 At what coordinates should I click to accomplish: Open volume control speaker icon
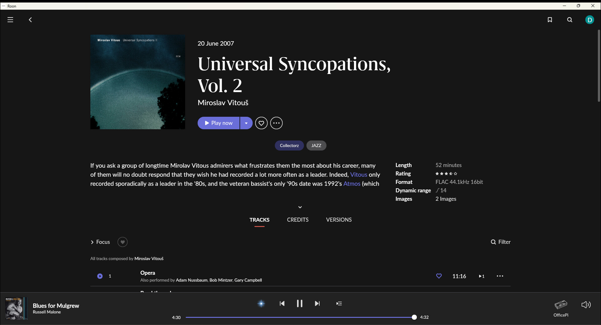click(586, 305)
